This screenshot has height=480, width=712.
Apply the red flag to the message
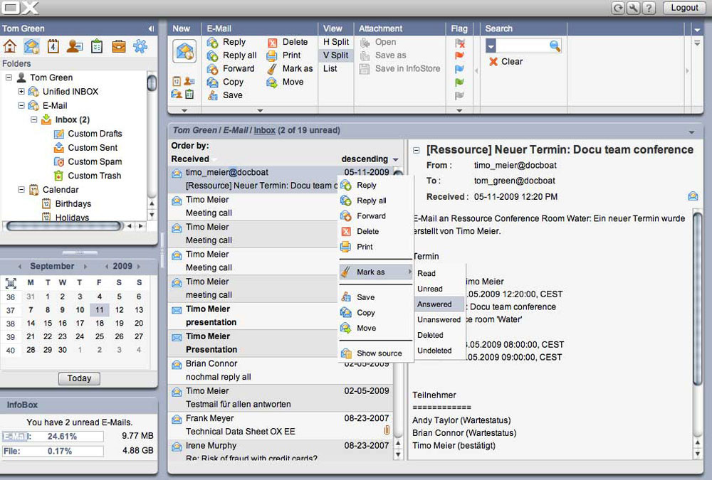[x=459, y=55]
